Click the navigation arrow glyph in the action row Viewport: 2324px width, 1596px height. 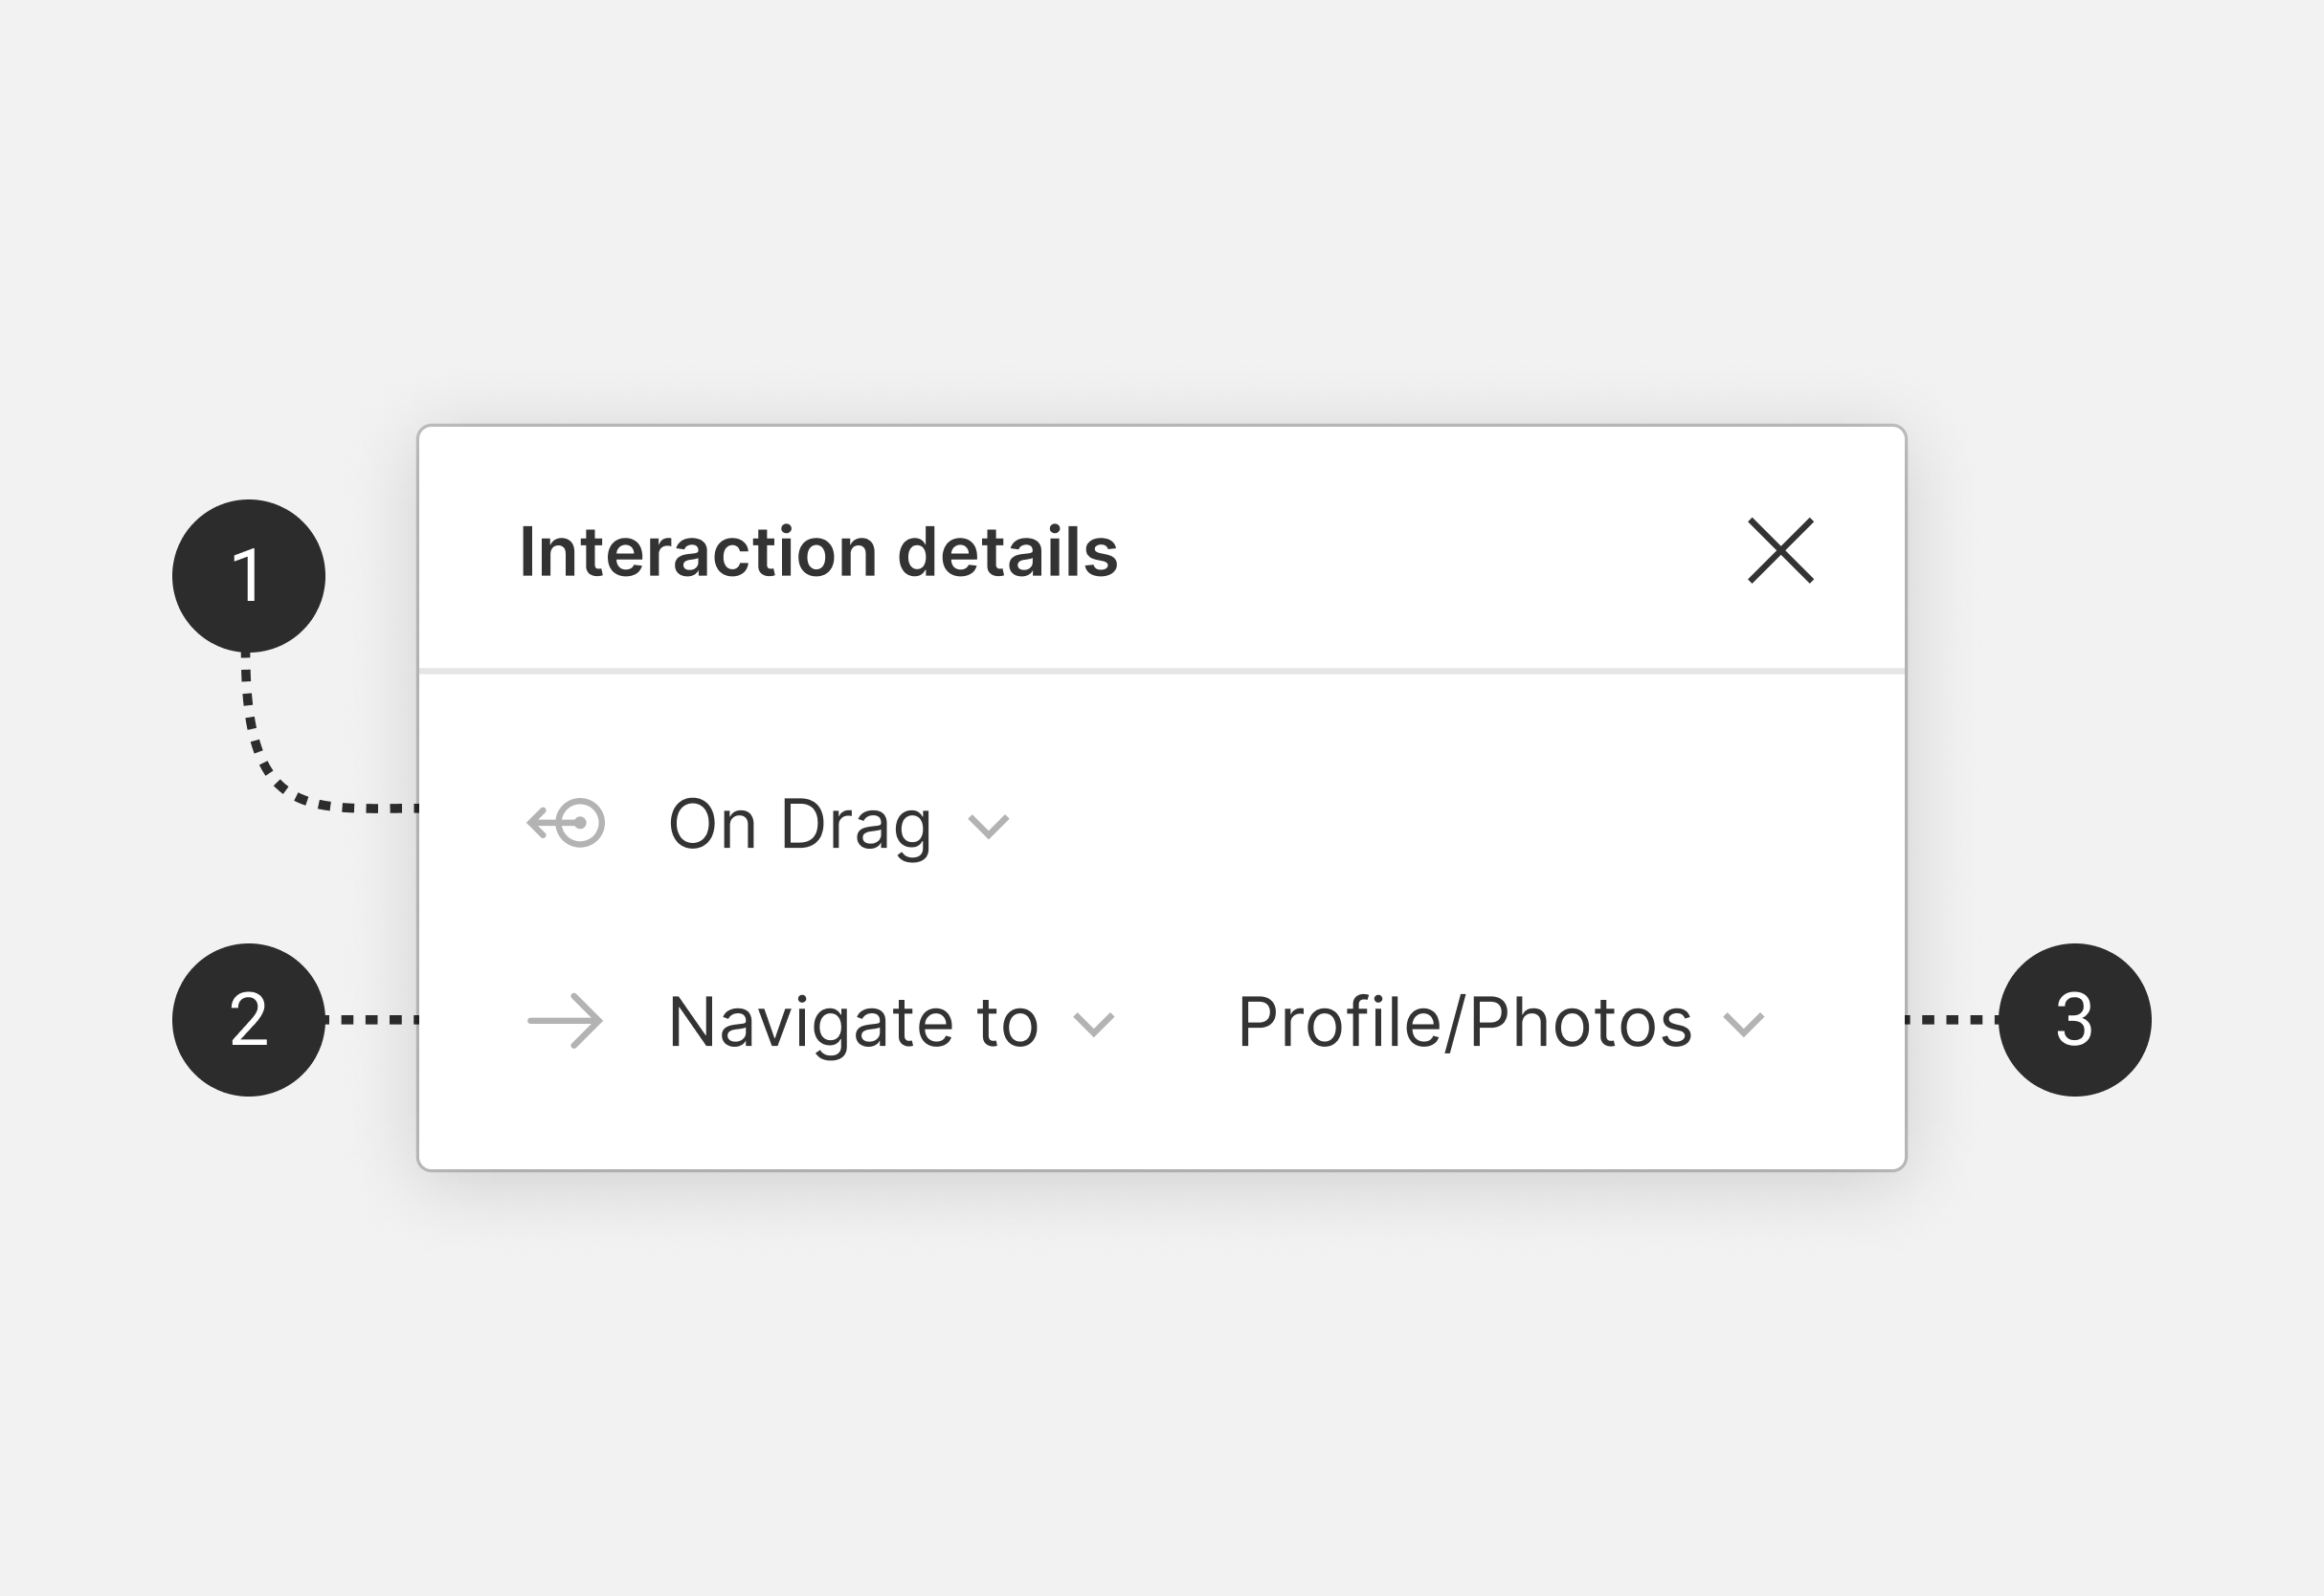click(568, 1020)
